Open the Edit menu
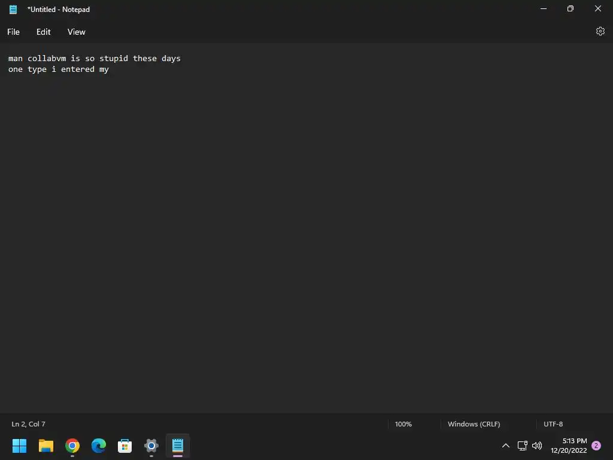This screenshot has width=613, height=460. 43,32
